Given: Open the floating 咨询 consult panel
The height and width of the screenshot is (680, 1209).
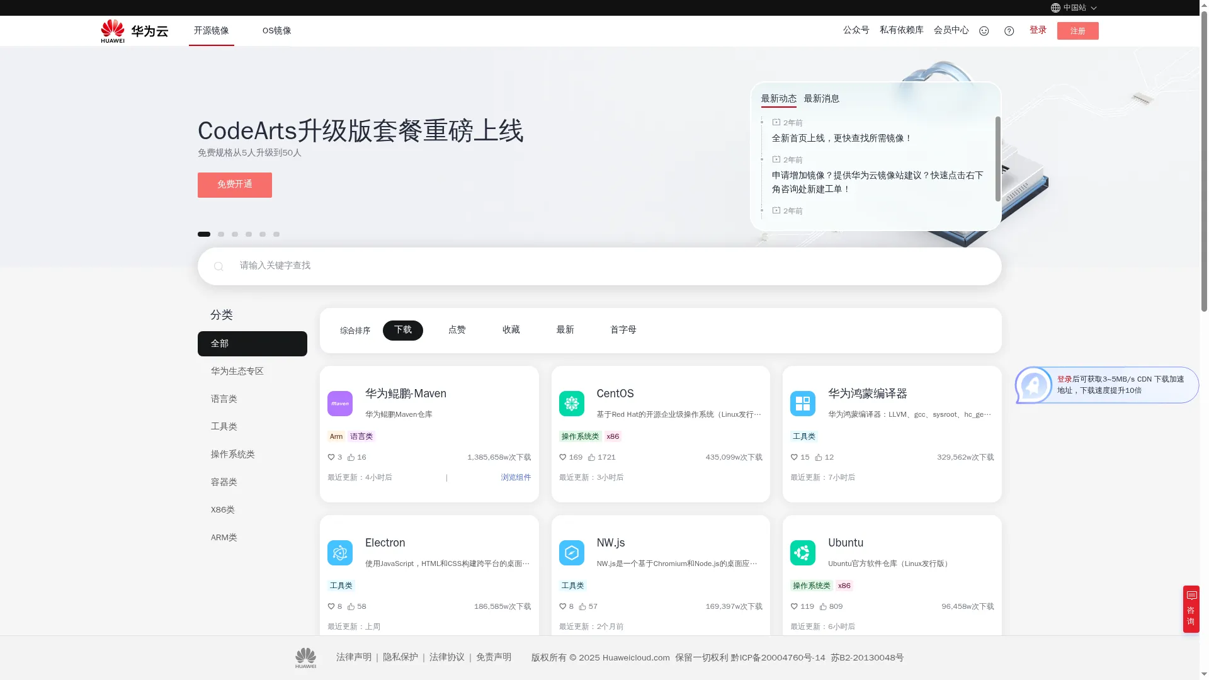Looking at the screenshot, I should [x=1191, y=608].
